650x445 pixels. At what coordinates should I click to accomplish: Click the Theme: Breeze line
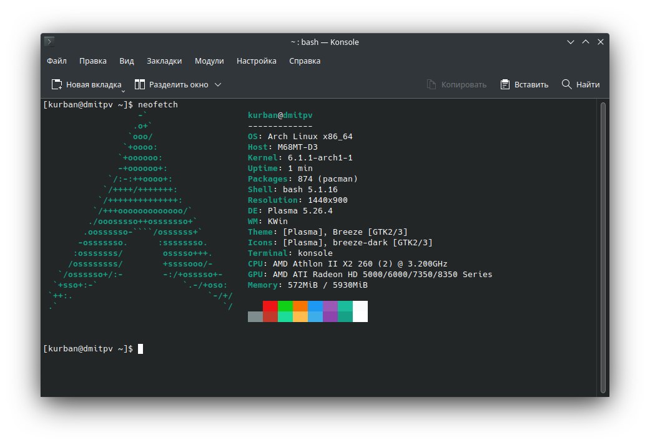(x=327, y=232)
